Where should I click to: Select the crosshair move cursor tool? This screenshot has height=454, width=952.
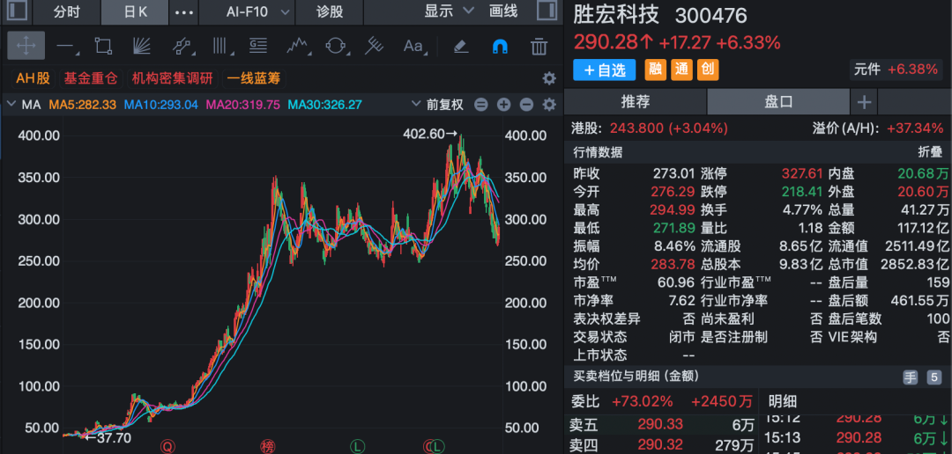pyautogui.click(x=26, y=46)
